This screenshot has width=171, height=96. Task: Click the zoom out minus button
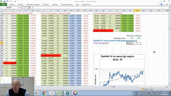155,90
